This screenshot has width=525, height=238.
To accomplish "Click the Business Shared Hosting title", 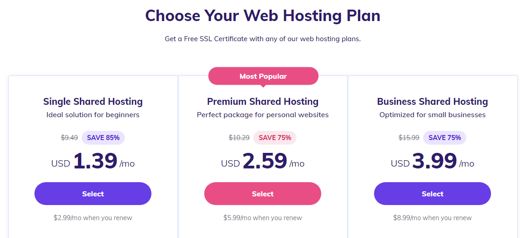I will (x=432, y=102).
